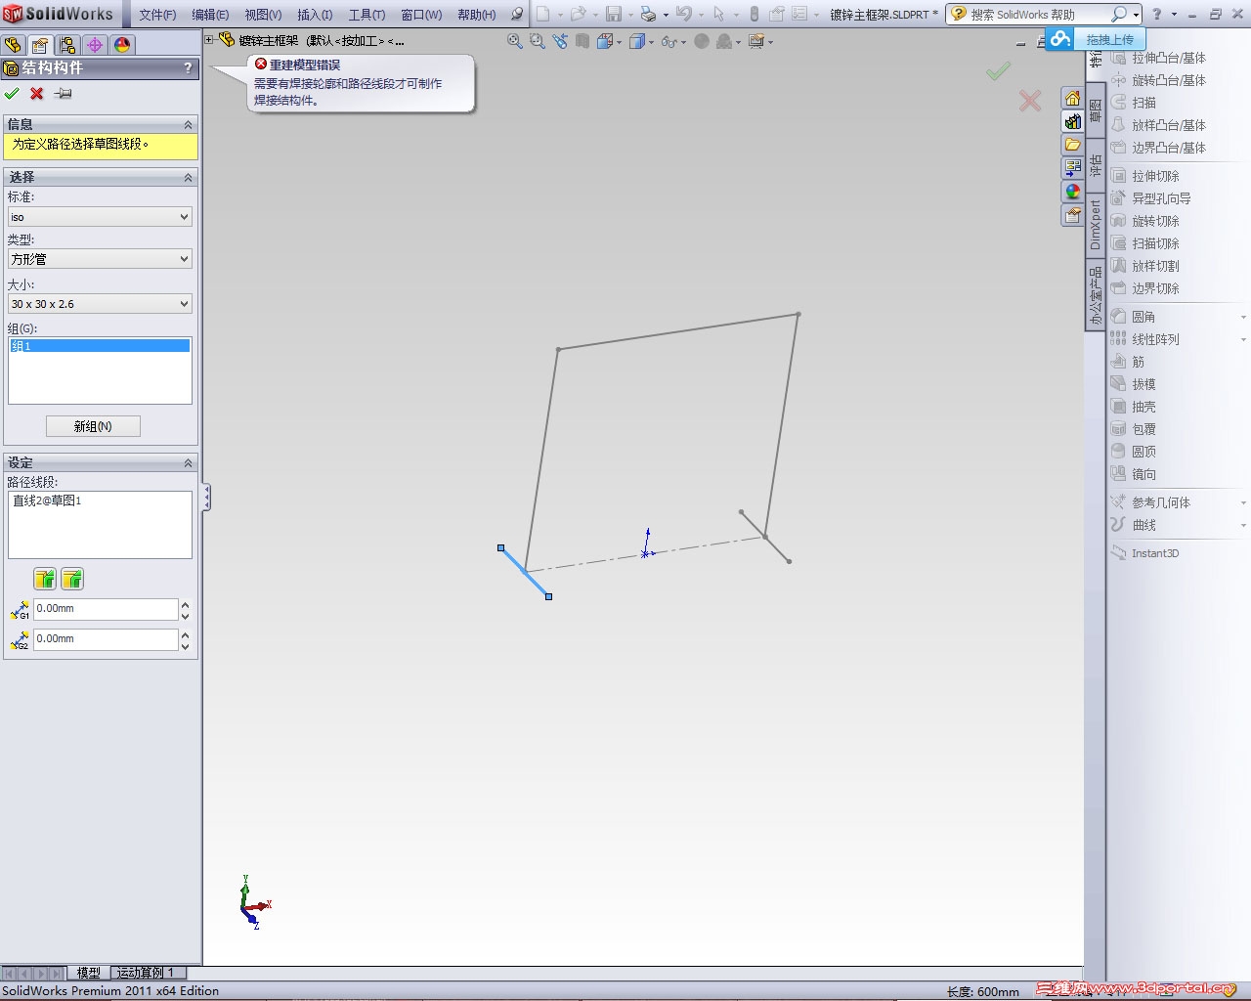Open the 大小 dropdown showing 30 x 30 x 2.6
This screenshot has width=1251, height=1001.
pos(100,304)
